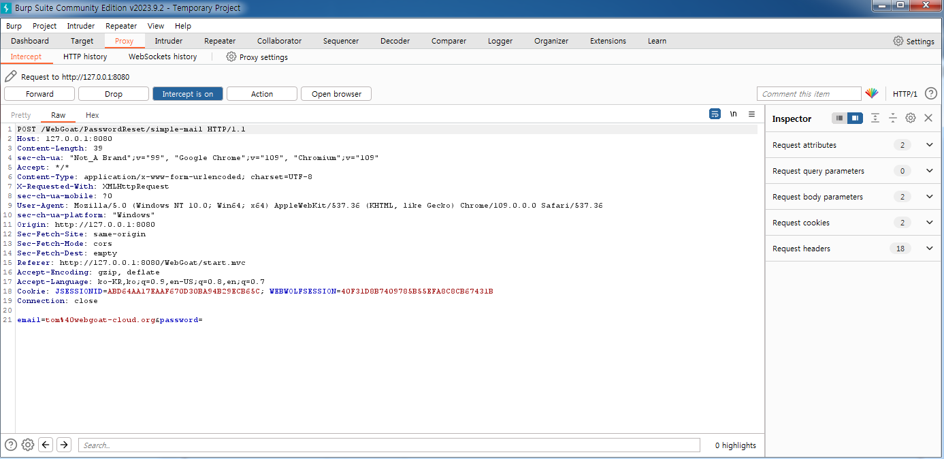Switch to Dashboard tab
The height and width of the screenshot is (459, 944).
[x=30, y=41]
